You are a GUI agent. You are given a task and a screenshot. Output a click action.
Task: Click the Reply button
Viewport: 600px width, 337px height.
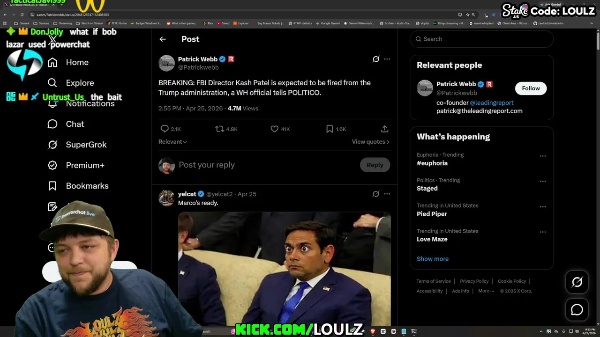click(x=375, y=165)
